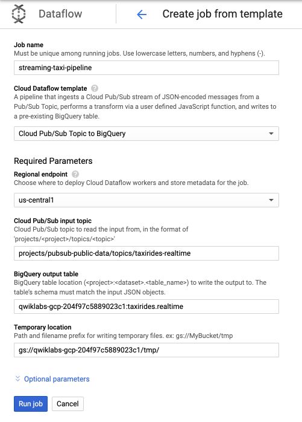Go back using the blue arrow
Screen dimensions: 302x422
click(x=142, y=15)
